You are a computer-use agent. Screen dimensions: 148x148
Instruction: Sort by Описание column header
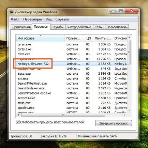pos(120,38)
